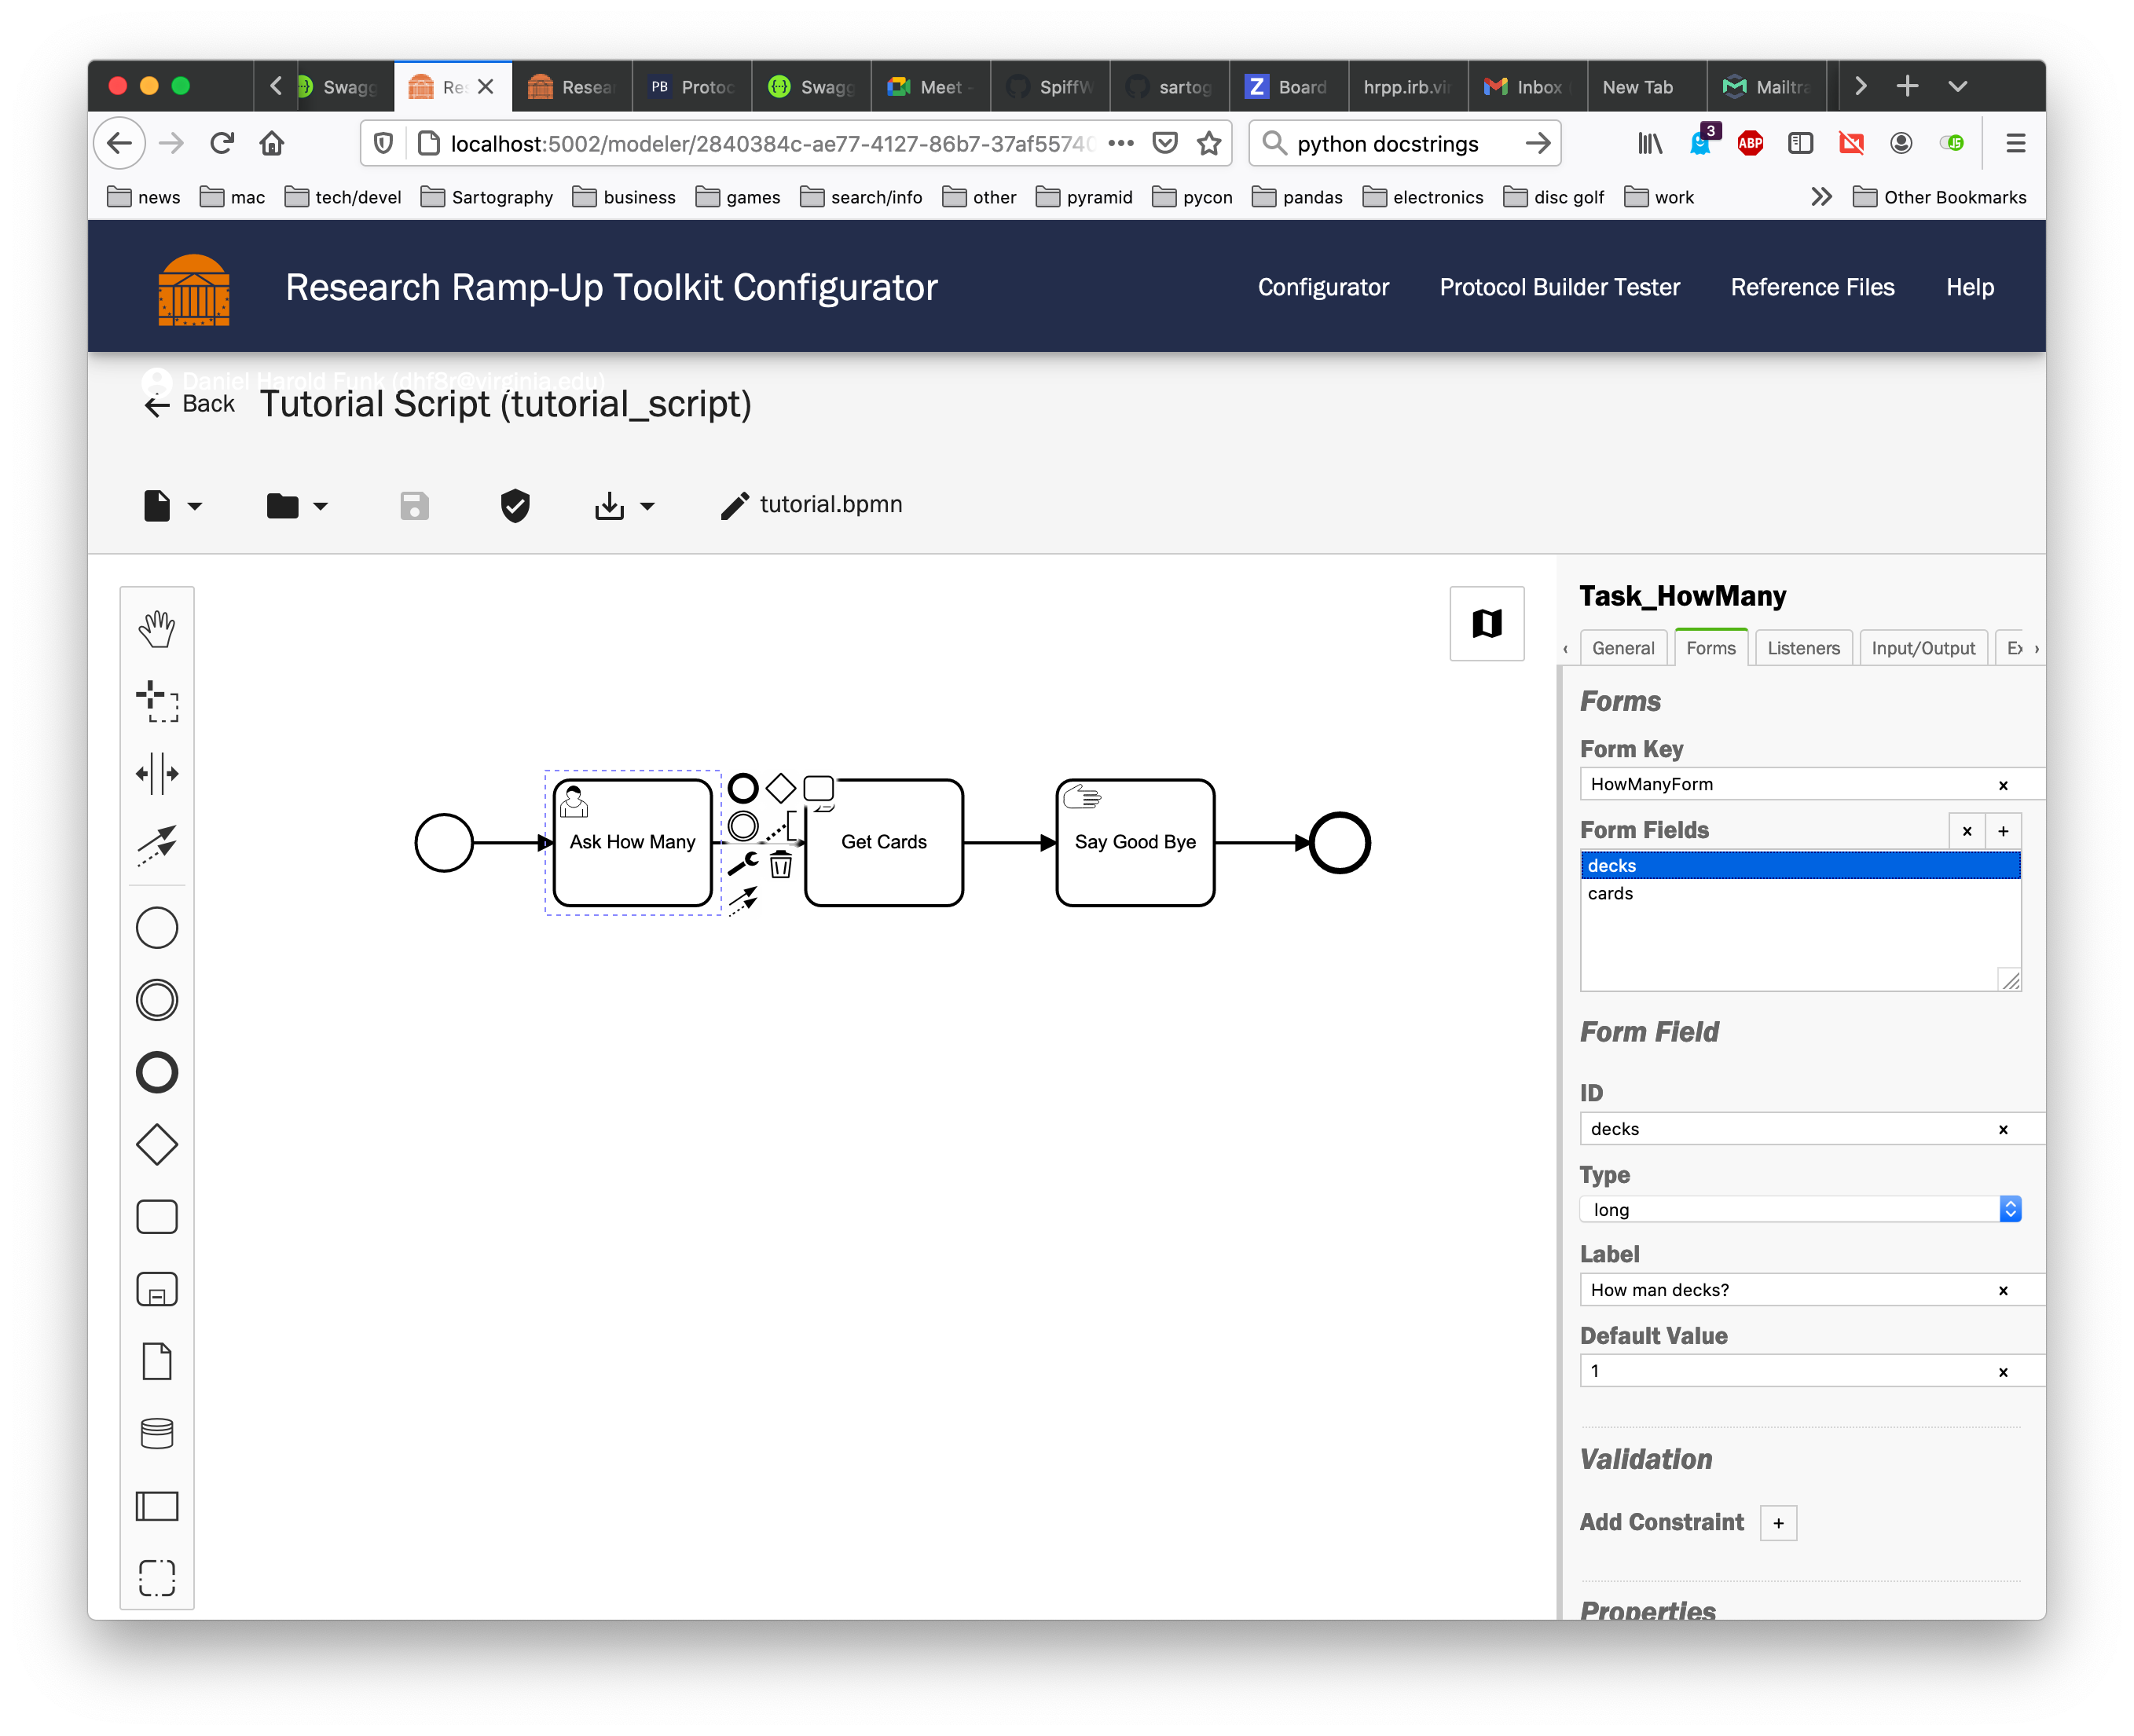
Task: Open Protocol Builder Tester page
Action: (x=1560, y=287)
